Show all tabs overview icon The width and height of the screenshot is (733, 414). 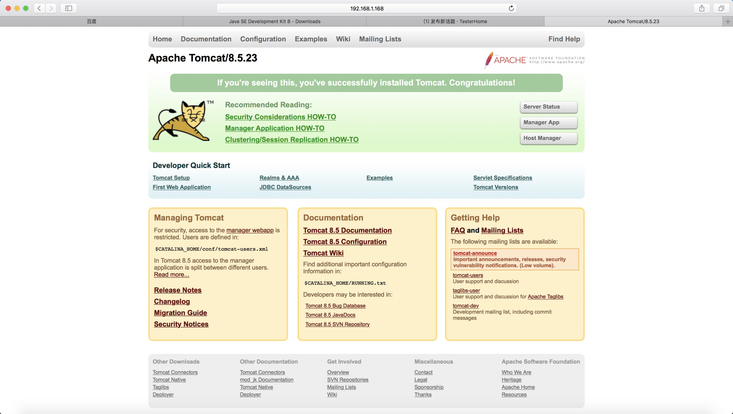721,8
